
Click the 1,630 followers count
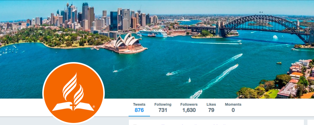pos(189,110)
